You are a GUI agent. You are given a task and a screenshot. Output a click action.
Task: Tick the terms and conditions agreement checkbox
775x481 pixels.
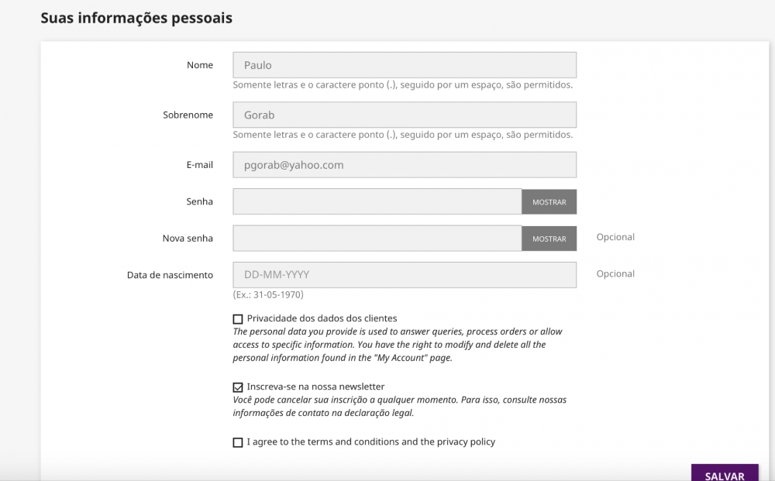238,442
